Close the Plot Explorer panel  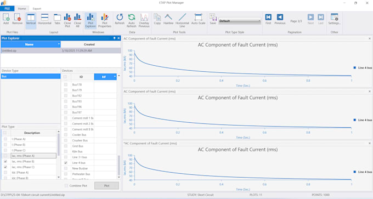click(x=118, y=38)
